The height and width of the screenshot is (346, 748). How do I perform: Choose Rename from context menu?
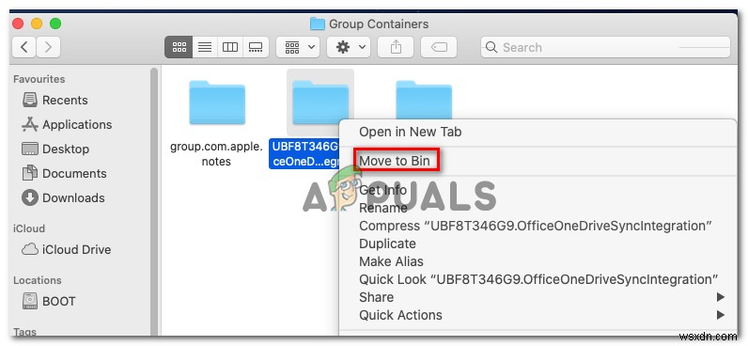coord(383,208)
